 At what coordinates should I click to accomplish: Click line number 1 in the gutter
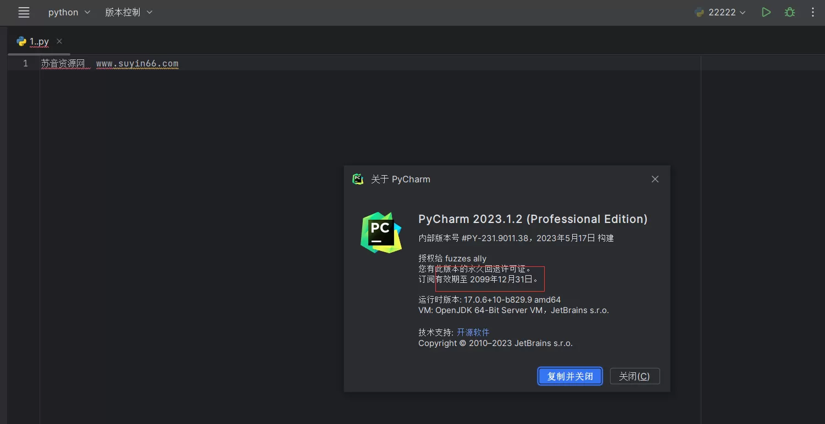pos(25,63)
